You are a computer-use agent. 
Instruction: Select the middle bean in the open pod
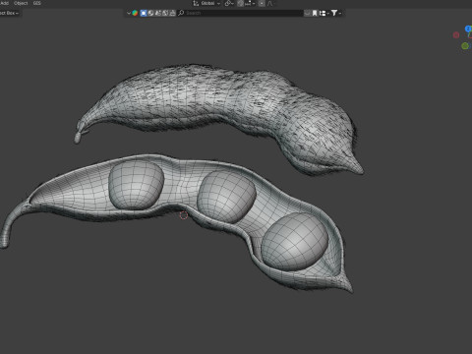click(x=226, y=196)
